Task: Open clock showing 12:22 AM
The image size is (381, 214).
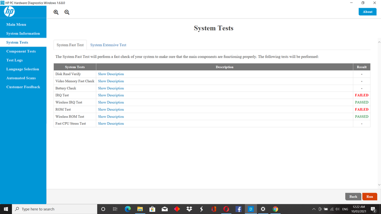Action: pos(359,209)
